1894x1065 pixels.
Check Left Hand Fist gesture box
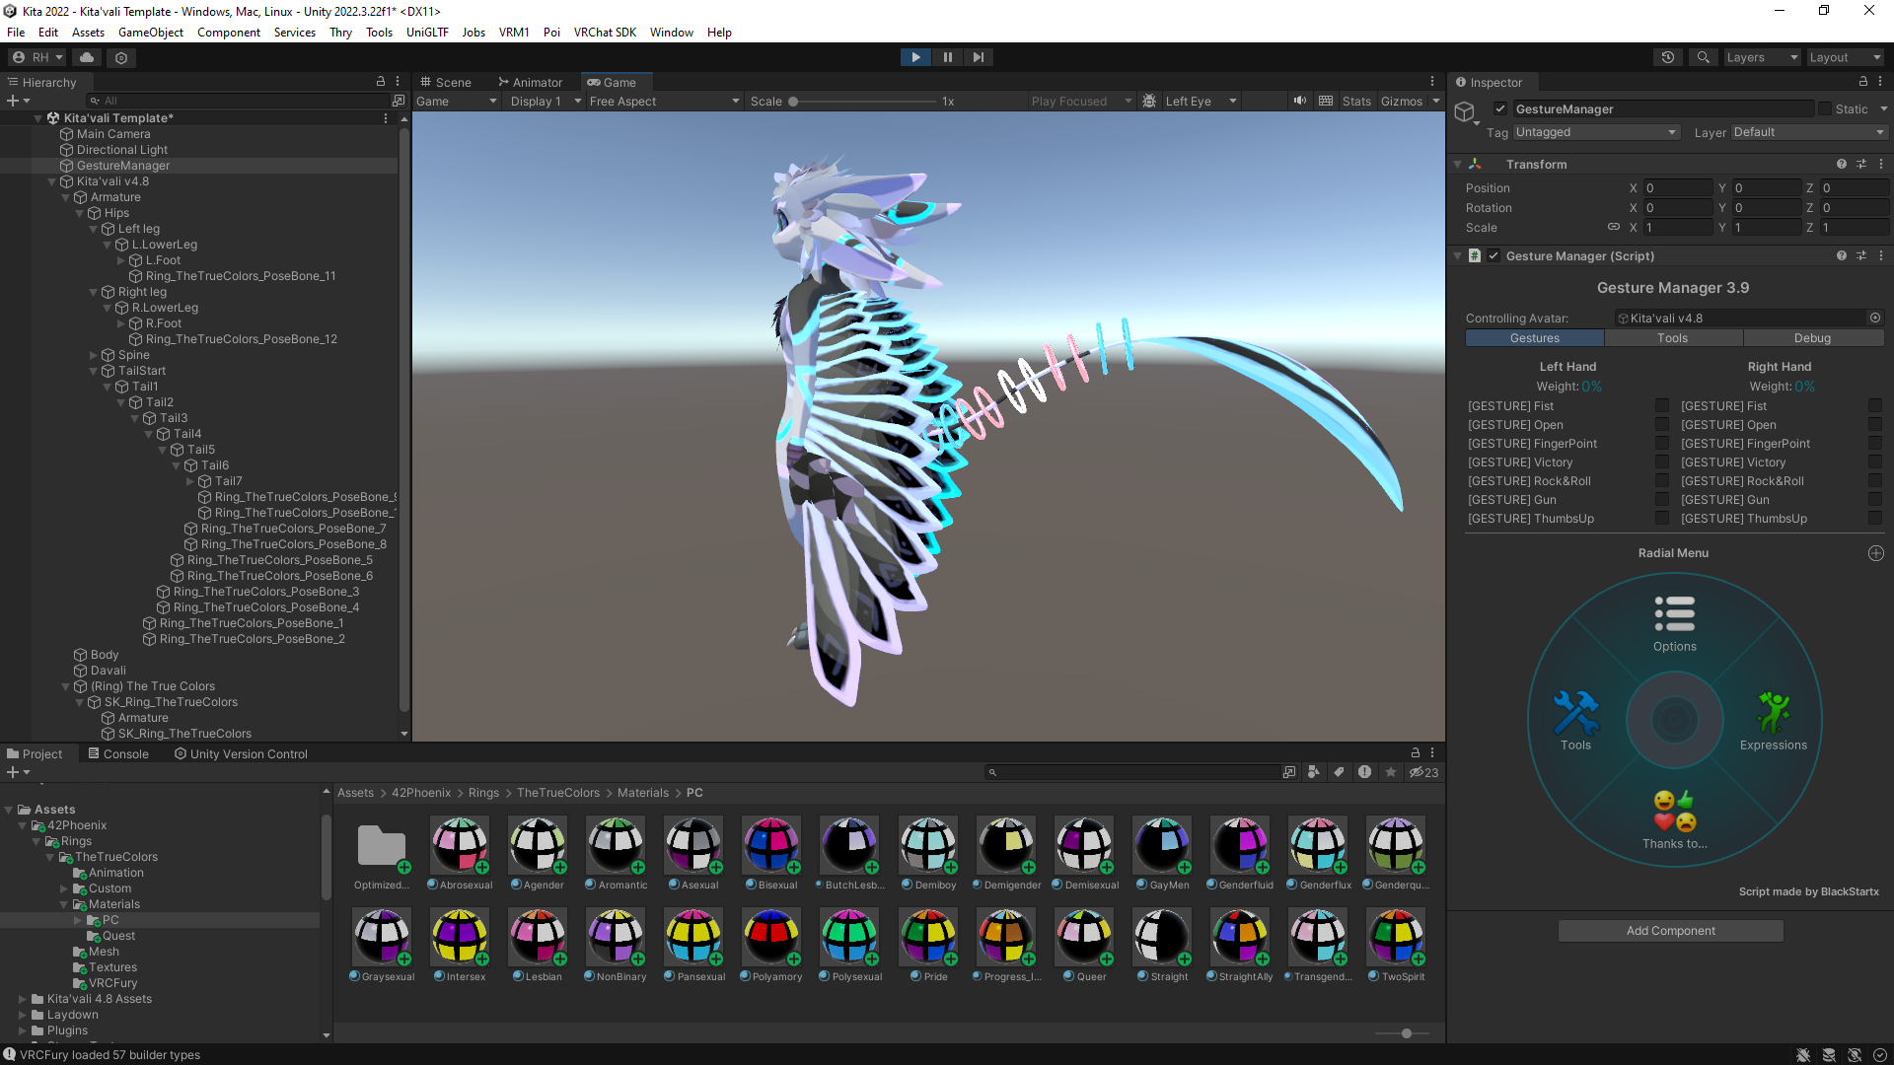click(x=1662, y=405)
